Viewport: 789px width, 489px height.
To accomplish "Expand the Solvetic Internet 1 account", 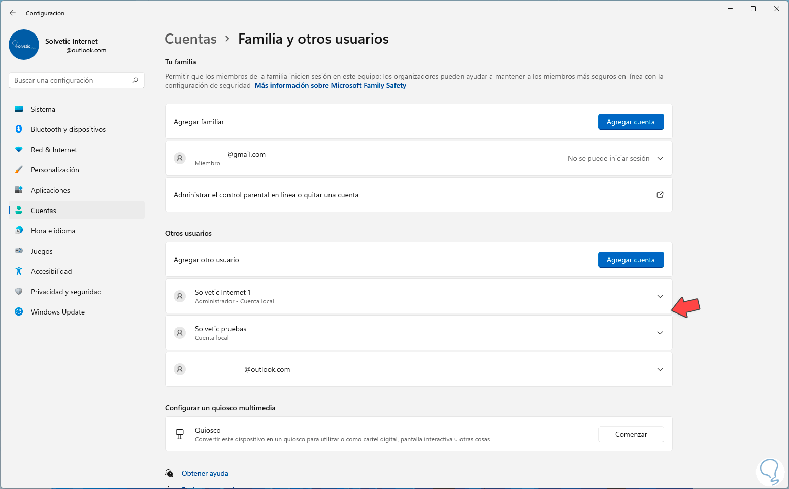I will (660, 296).
